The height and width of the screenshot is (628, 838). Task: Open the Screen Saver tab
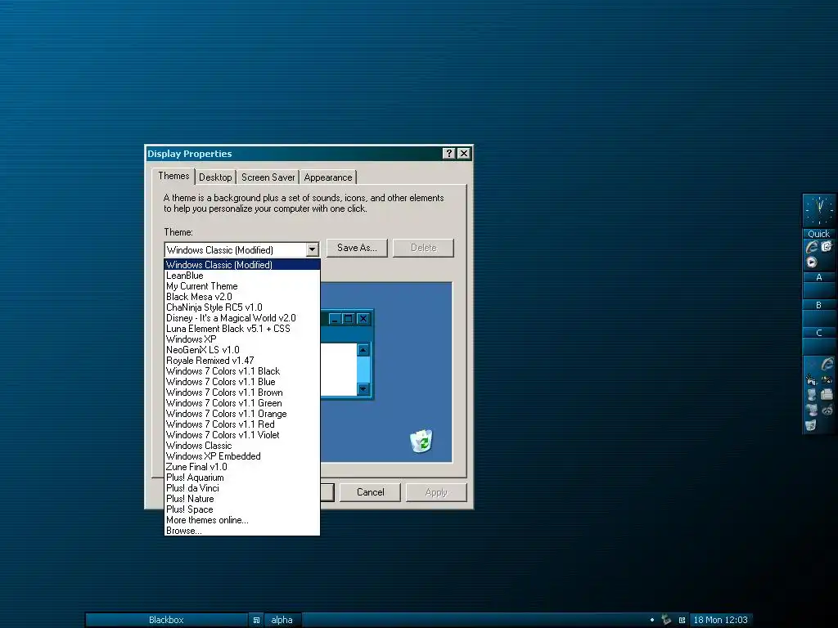(268, 177)
